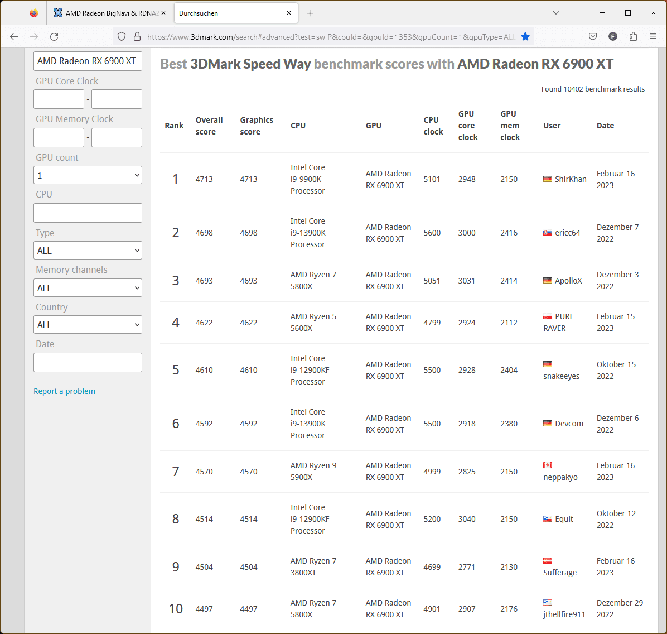Image resolution: width=667 pixels, height=634 pixels.
Task: Open the extensions puzzle icon
Action: [x=633, y=37]
